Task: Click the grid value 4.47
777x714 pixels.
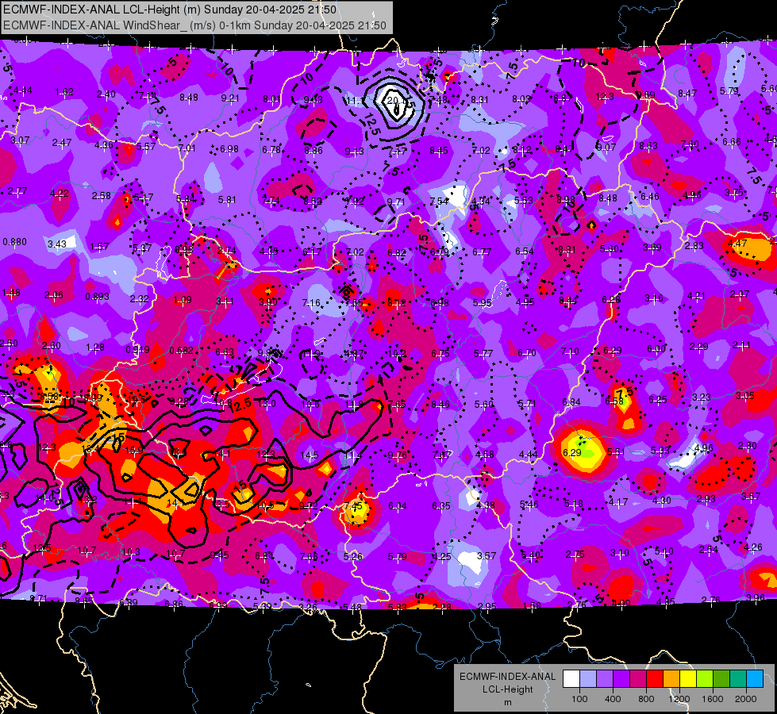Action: click(x=737, y=244)
